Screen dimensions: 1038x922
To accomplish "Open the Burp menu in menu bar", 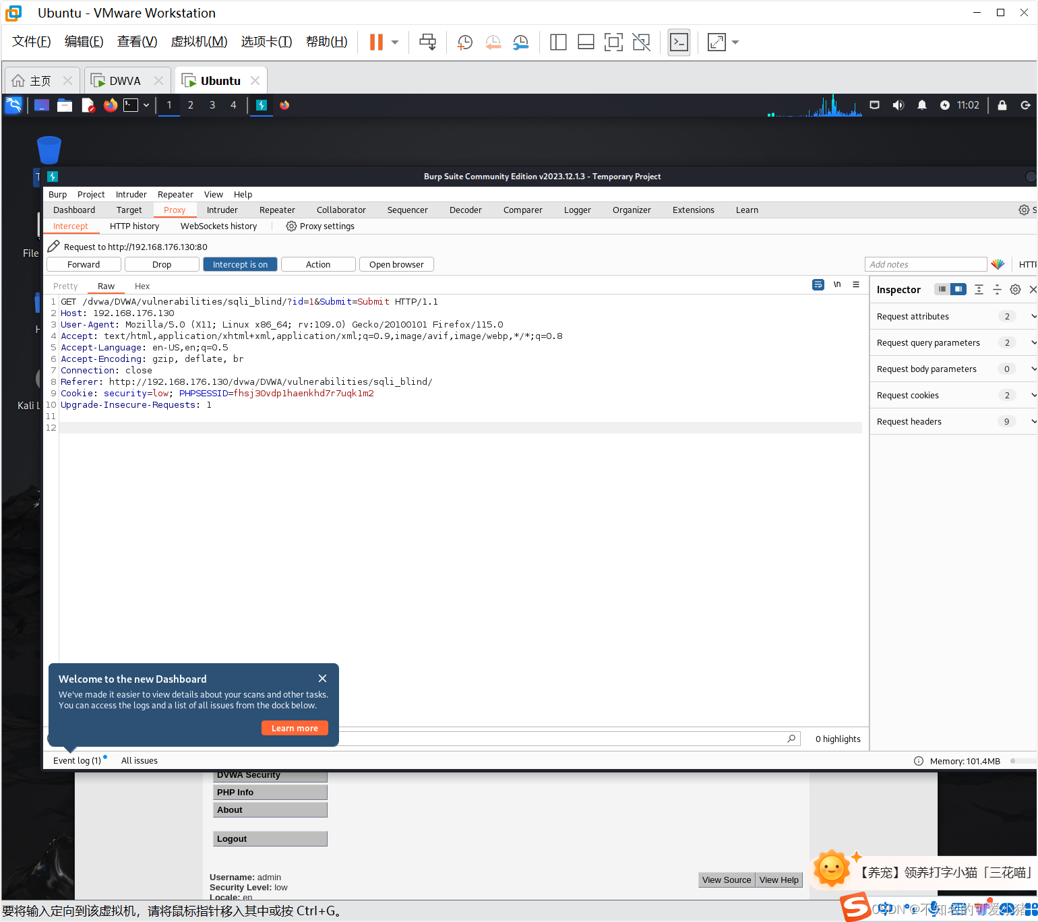I will 57,195.
